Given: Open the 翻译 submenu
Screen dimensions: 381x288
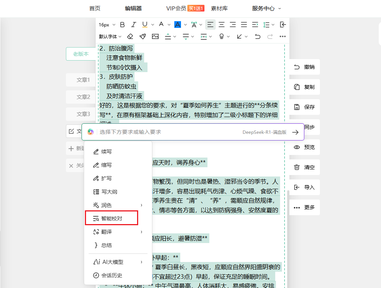Looking at the screenshot, I should click(118, 232).
